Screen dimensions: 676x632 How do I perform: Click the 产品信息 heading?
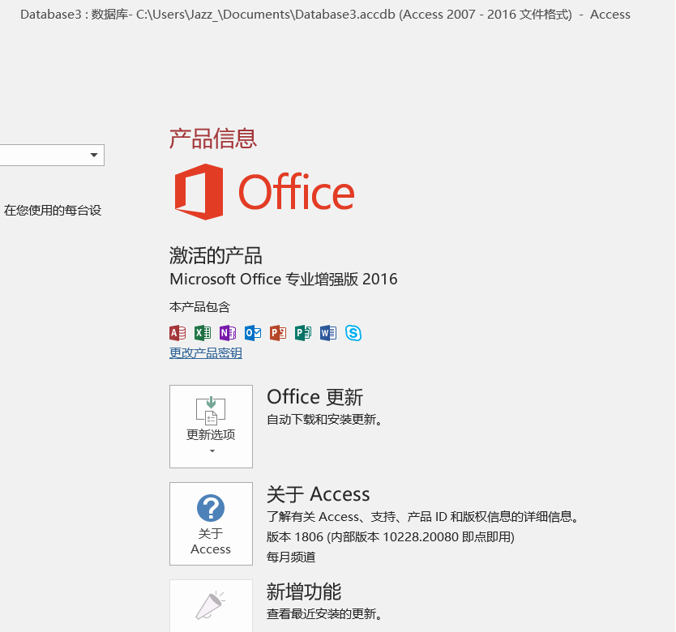pyautogui.click(x=213, y=139)
